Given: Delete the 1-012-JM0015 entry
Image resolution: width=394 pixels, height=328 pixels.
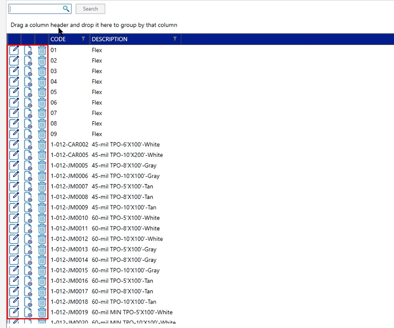Looking at the screenshot, I should pyautogui.click(x=42, y=271).
